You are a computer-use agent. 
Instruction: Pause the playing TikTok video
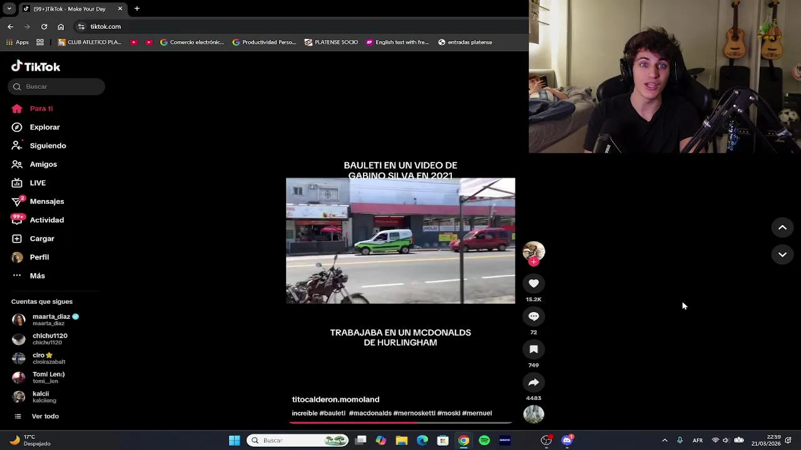[x=400, y=241]
